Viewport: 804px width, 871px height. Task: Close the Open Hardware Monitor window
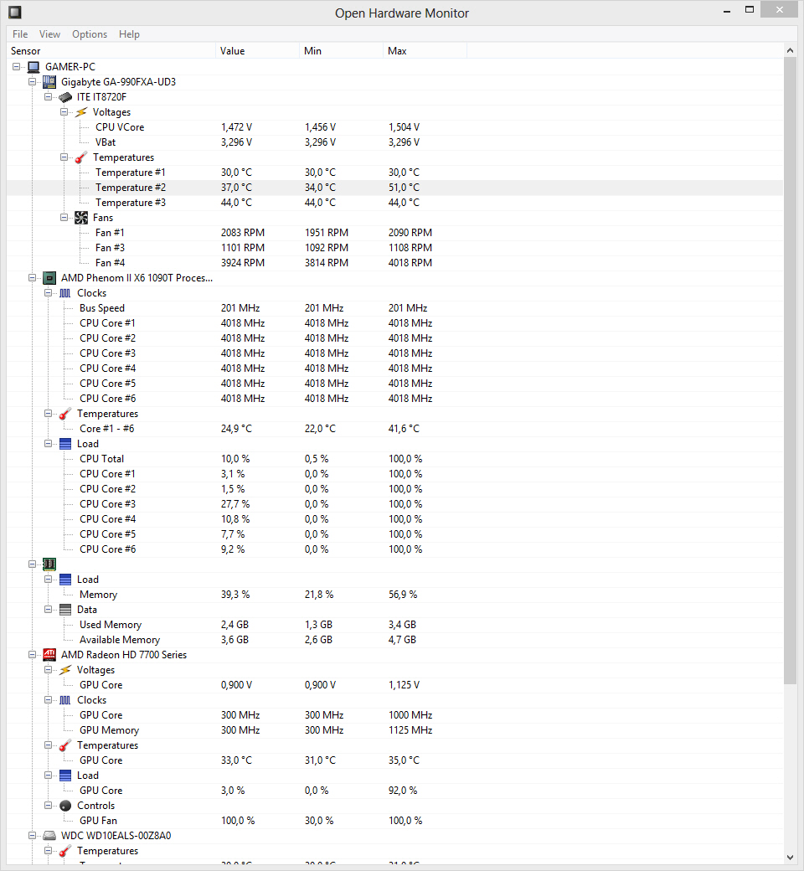click(780, 9)
